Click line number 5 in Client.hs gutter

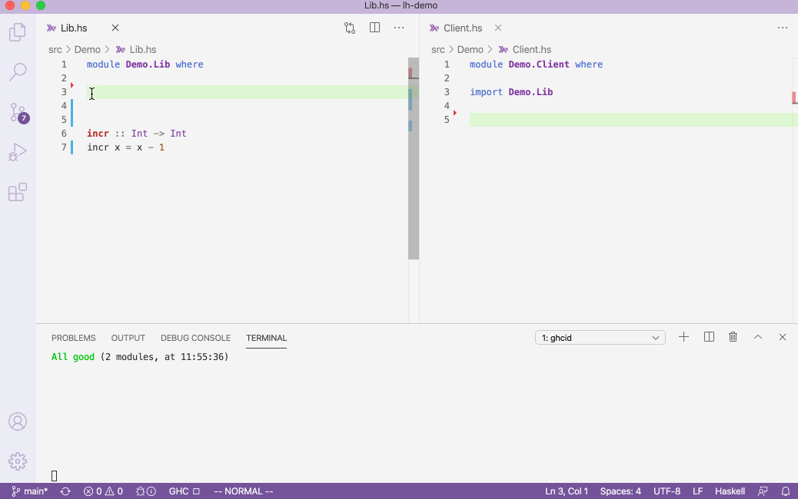click(447, 120)
